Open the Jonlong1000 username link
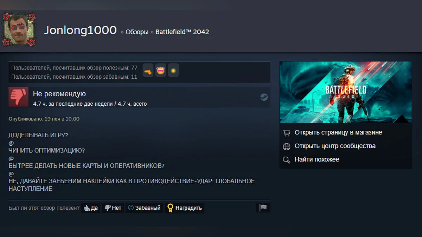Image resolution: width=422 pixels, height=237 pixels. [80, 31]
